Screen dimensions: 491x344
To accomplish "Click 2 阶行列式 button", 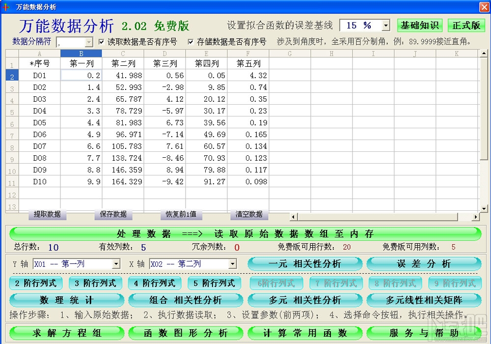I will pos(36,283).
